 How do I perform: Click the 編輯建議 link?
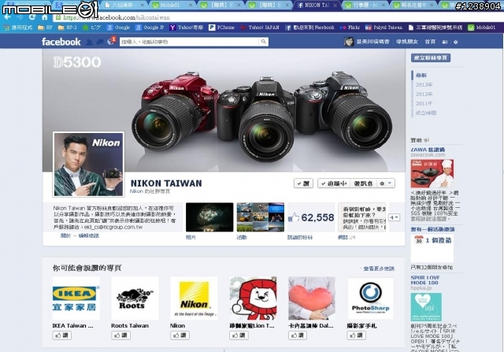point(88,235)
